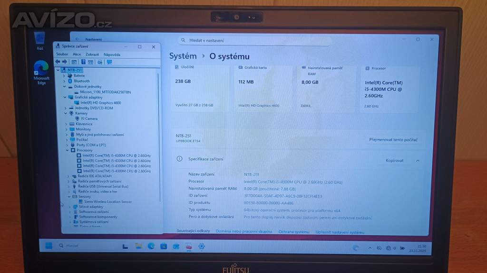487x273 pixels.
Task: Click the Kopírovat button for device specifications
Action: (394, 161)
